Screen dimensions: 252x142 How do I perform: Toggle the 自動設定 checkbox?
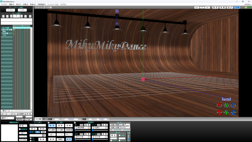[20, 129]
